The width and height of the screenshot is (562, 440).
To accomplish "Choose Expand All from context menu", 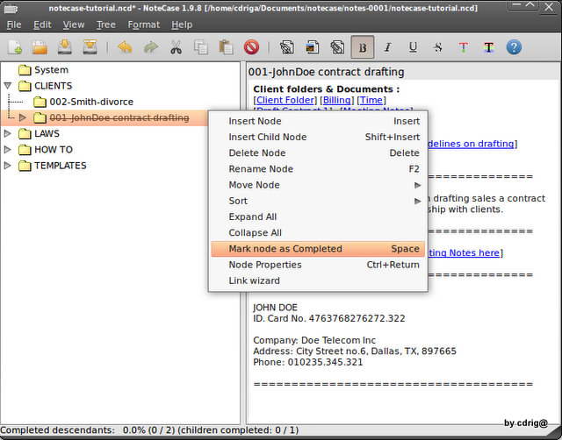I will pyautogui.click(x=318, y=216).
